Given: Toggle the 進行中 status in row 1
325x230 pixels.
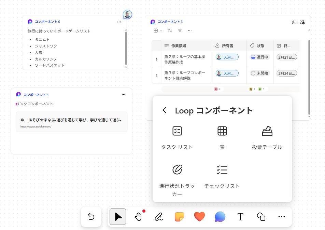Looking at the screenshot, I should pyautogui.click(x=259, y=57).
